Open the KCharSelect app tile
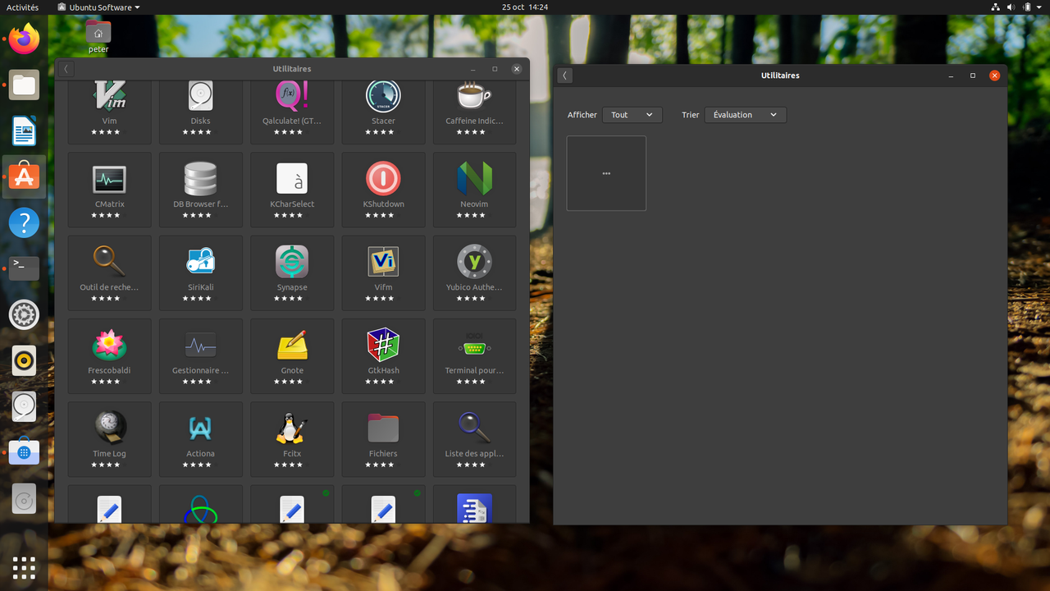1050x591 pixels. point(292,189)
